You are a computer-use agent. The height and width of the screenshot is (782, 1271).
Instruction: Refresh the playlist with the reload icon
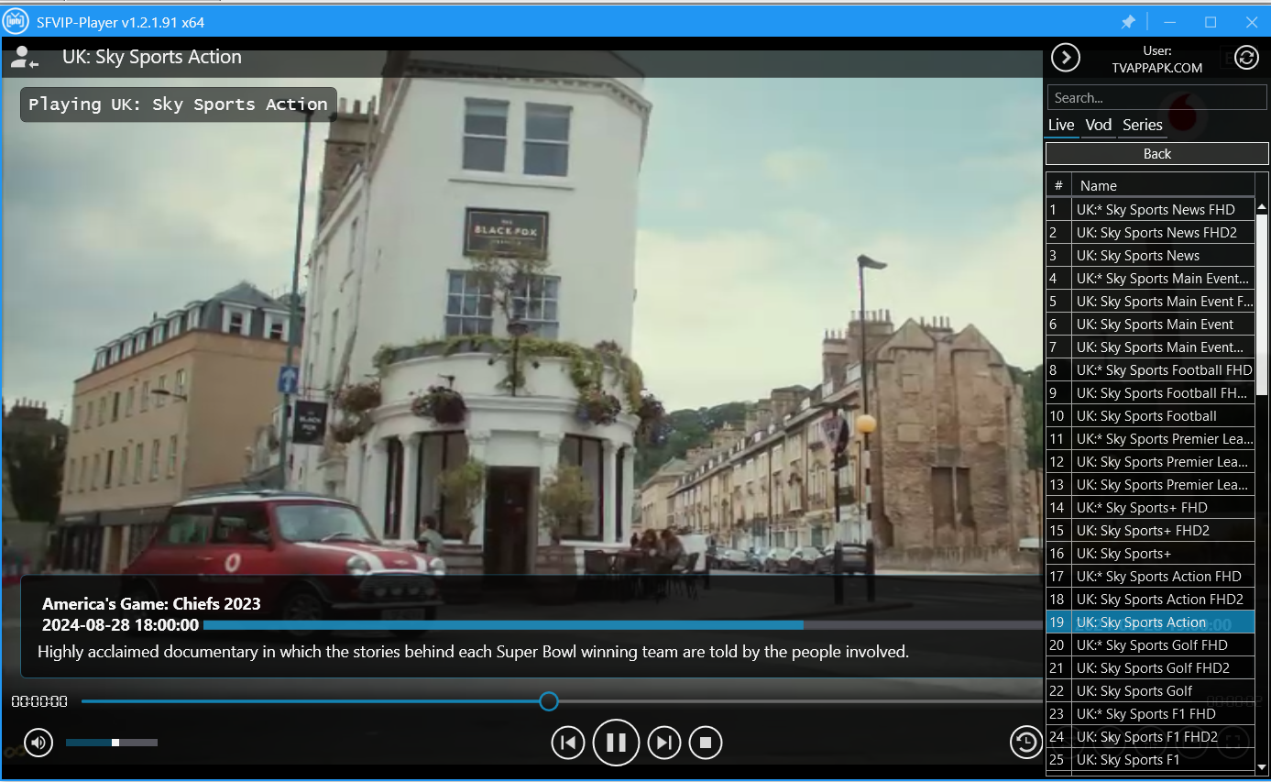pyautogui.click(x=1246, y=58)
